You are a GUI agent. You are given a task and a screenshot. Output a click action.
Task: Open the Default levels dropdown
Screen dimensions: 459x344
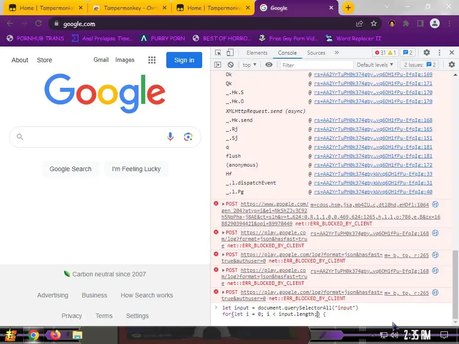click(375, 64)
